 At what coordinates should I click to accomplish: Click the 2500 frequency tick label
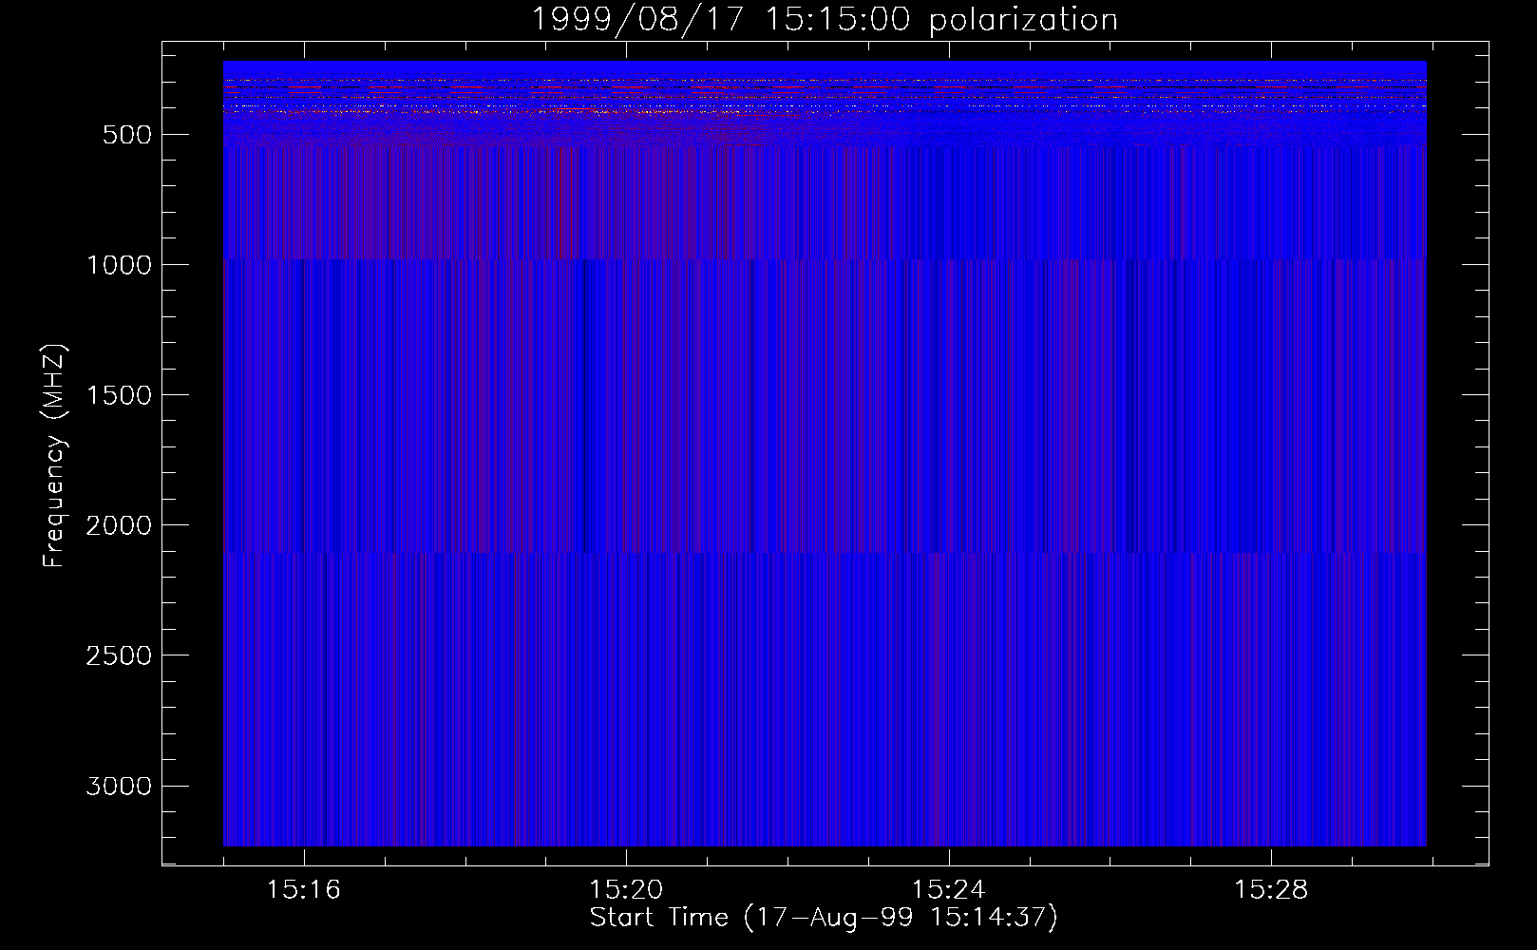(x=119, y=655)
